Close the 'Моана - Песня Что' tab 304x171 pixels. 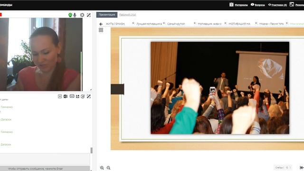click(x=287, y=23)
